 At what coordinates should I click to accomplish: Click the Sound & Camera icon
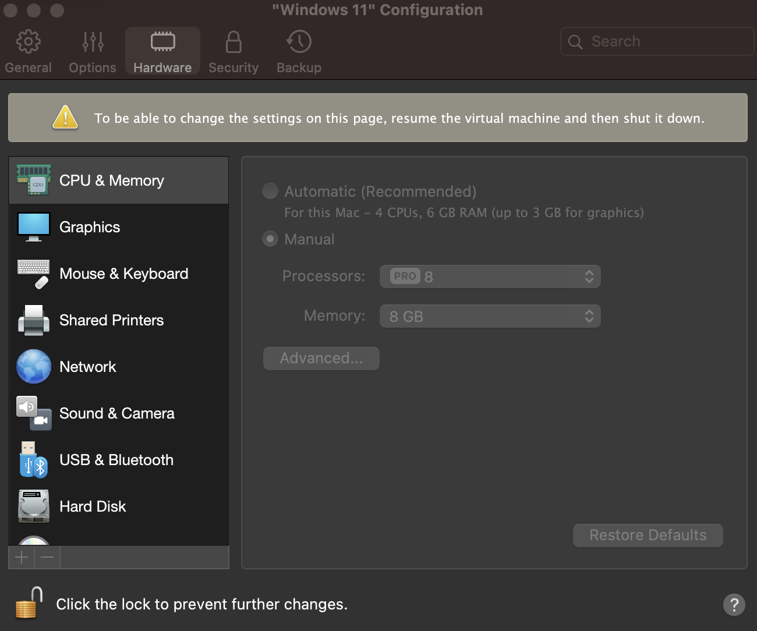pos(34,413)
